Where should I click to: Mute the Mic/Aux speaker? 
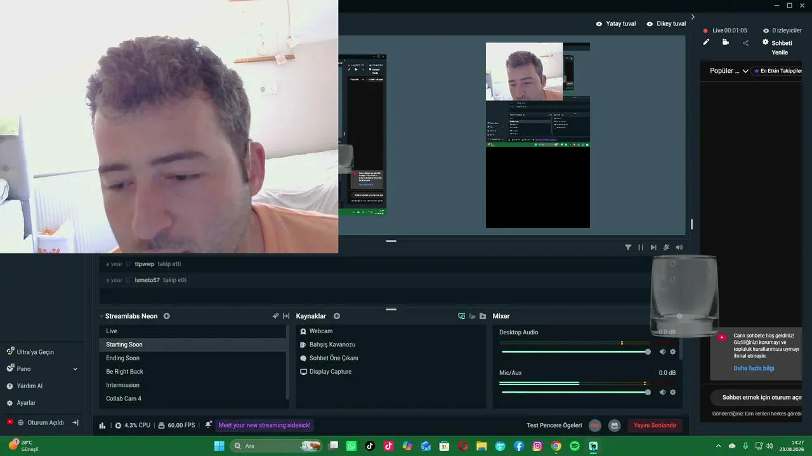pos(662,392)
